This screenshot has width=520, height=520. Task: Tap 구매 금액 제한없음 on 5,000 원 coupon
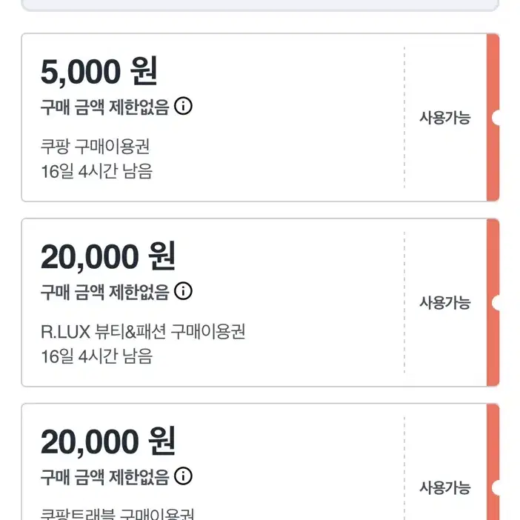coord(104,107)
